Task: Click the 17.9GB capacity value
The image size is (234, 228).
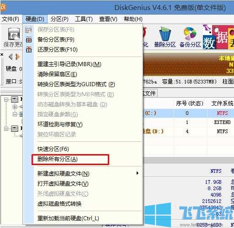Action: (213, 182)
